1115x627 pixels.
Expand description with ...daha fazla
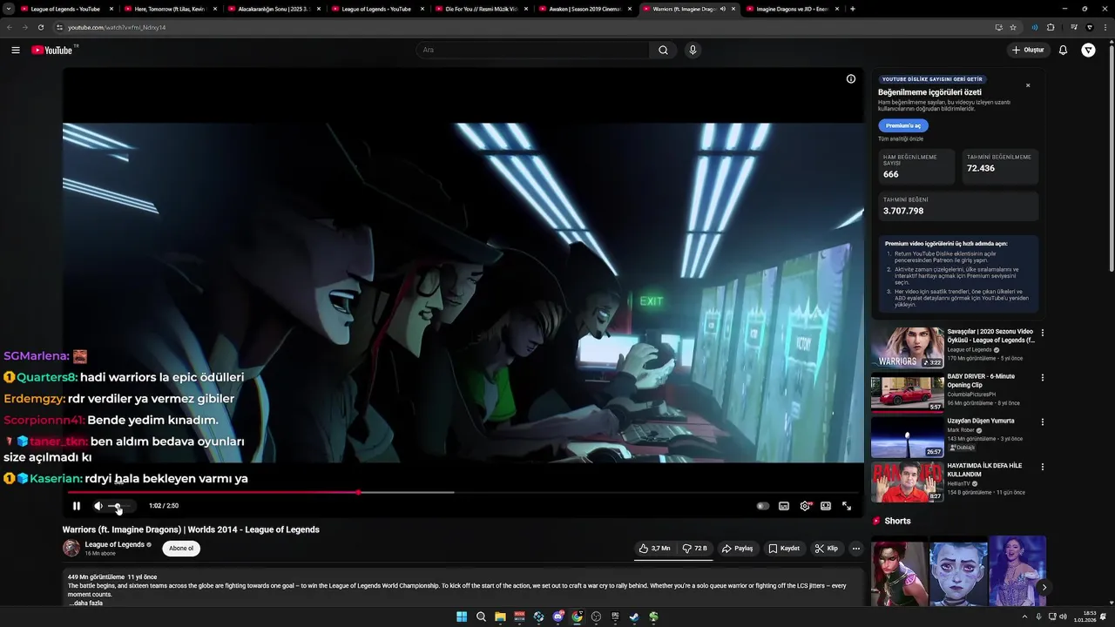point(85,603)
